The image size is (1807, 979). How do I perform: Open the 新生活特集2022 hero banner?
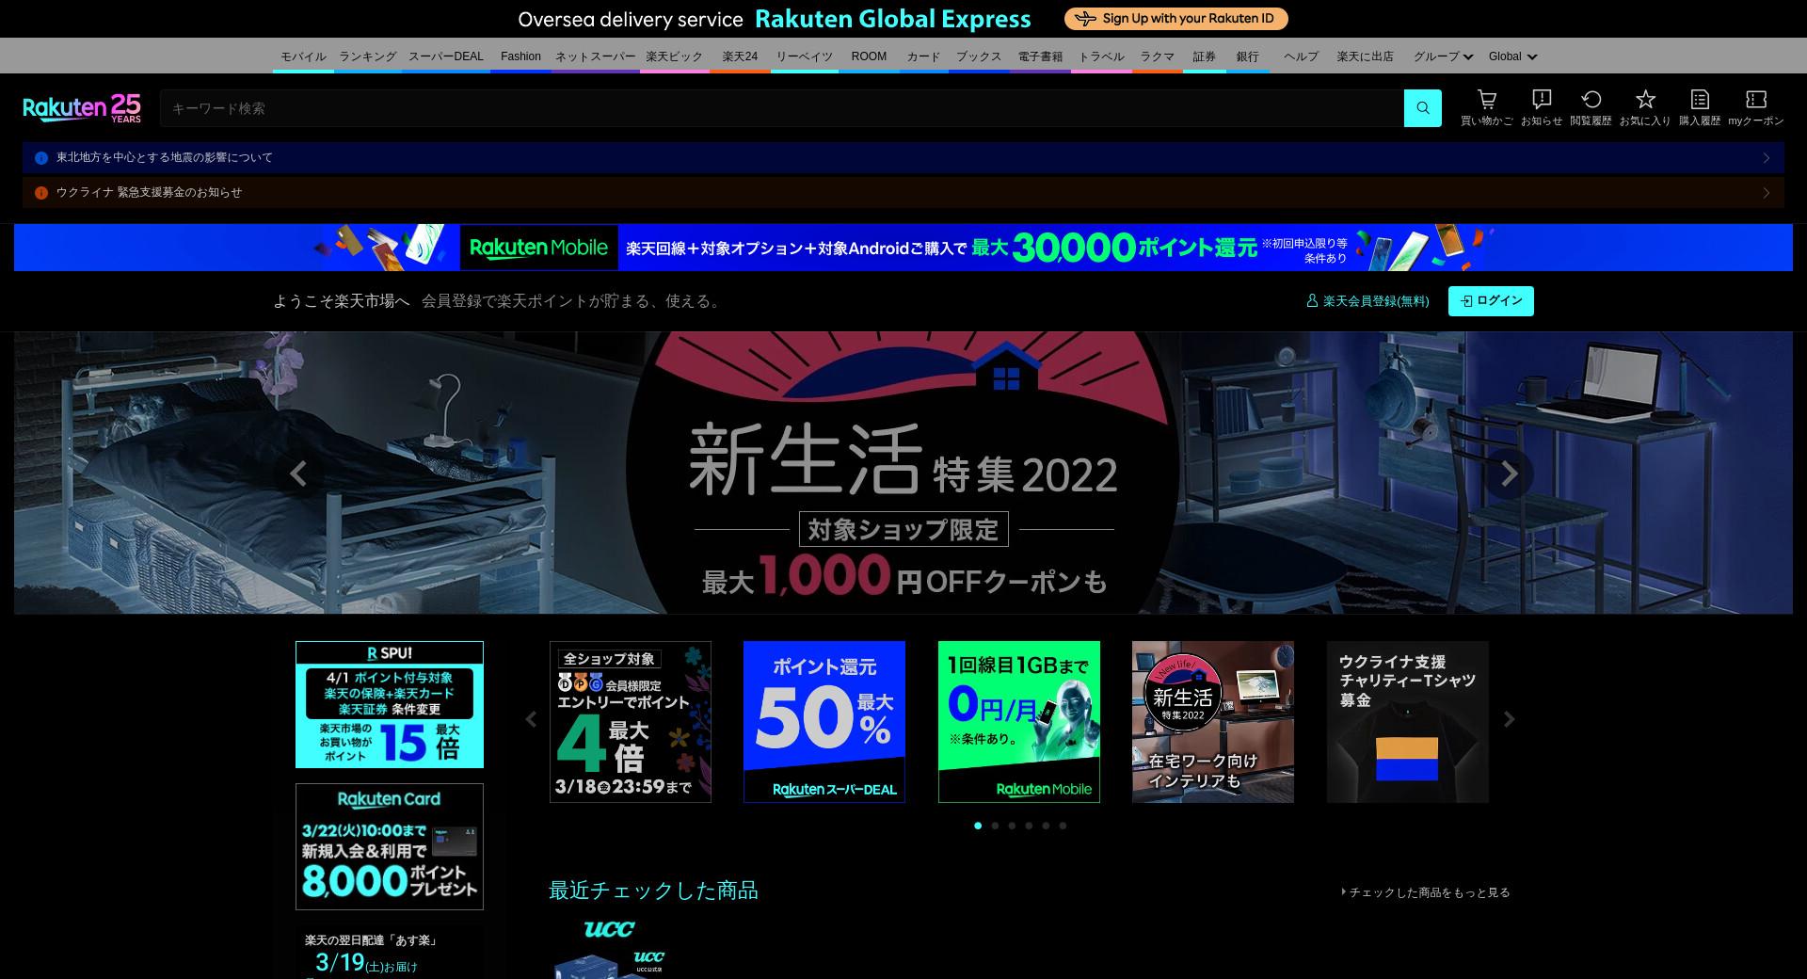point(903,473)
